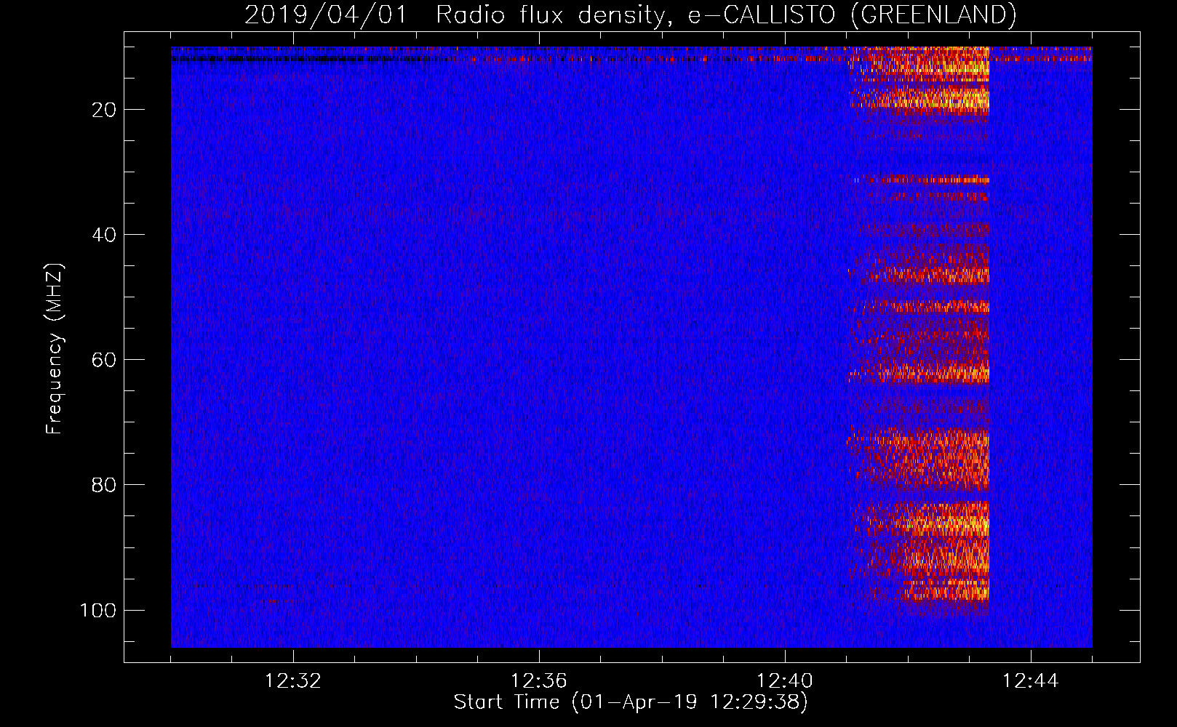The width and height of the screenshot is (1177, 727).
Task: Click the 12:36 time tick label
Action: click(539, 681)
